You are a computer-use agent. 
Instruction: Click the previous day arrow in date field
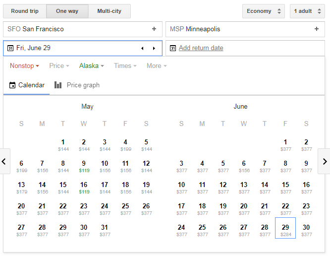click(x=142, y=48)
